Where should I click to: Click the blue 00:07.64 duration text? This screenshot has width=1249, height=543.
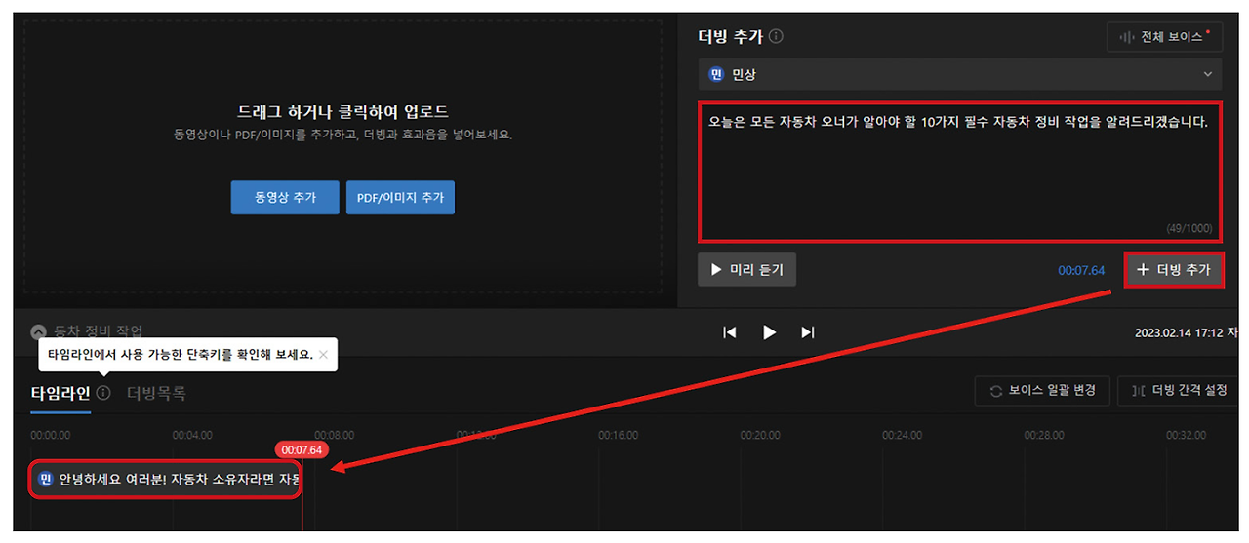point(1081,270)
